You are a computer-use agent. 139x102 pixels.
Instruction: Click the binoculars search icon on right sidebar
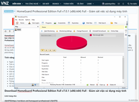(x=126, y=35)
